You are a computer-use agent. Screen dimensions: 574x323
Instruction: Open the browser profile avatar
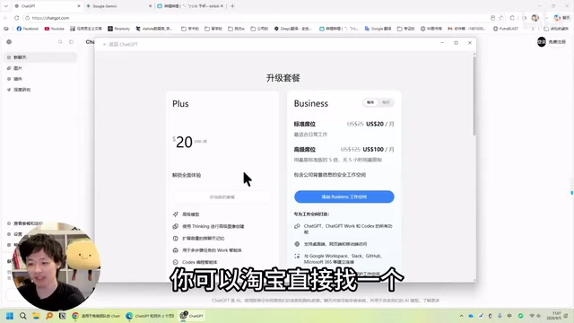click(535, 18)
